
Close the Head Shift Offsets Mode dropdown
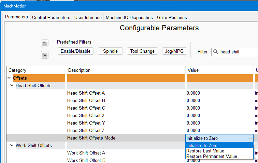click(x=250, y=138)
